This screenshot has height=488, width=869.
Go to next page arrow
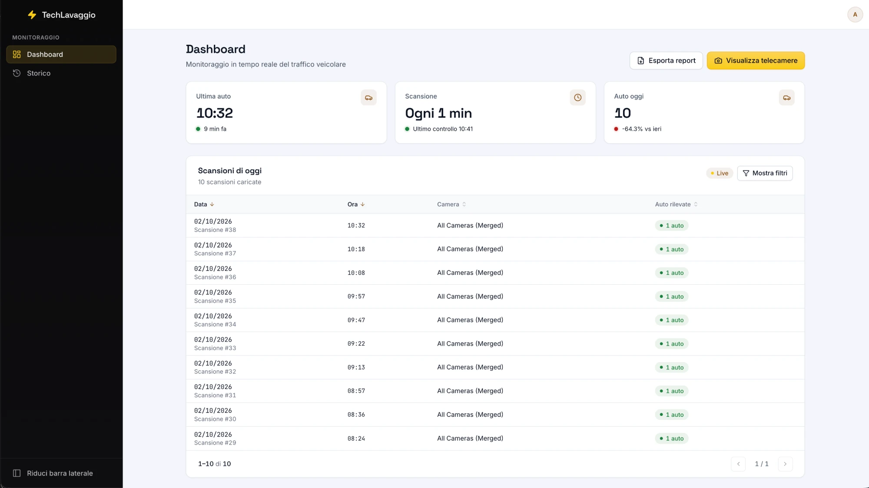[785, 464]
